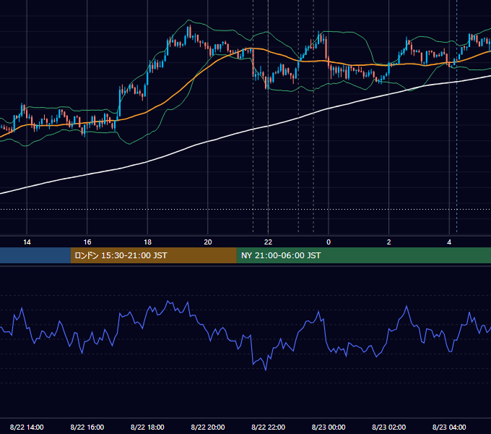Click the 8/23 00:00 date label
Viewport: 491px width, 434px height.
[329, 427]
